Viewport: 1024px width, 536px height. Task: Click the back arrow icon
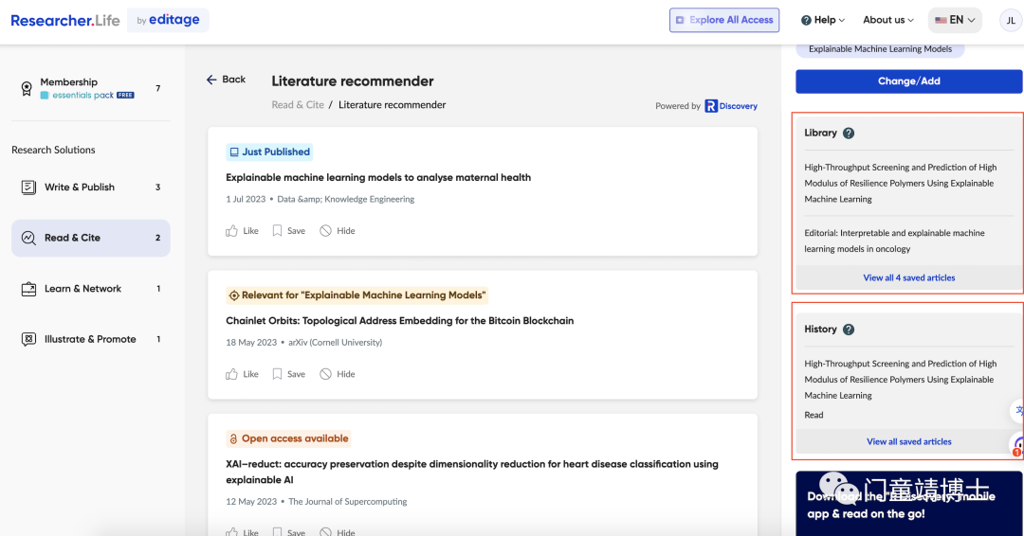pos(211,80)
